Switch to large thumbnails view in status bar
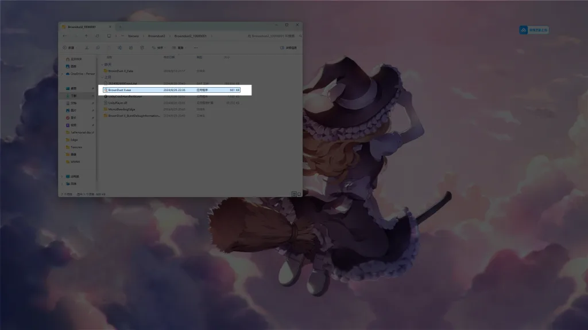The width and height of the screenshot is (588, 330). (299, 194)
